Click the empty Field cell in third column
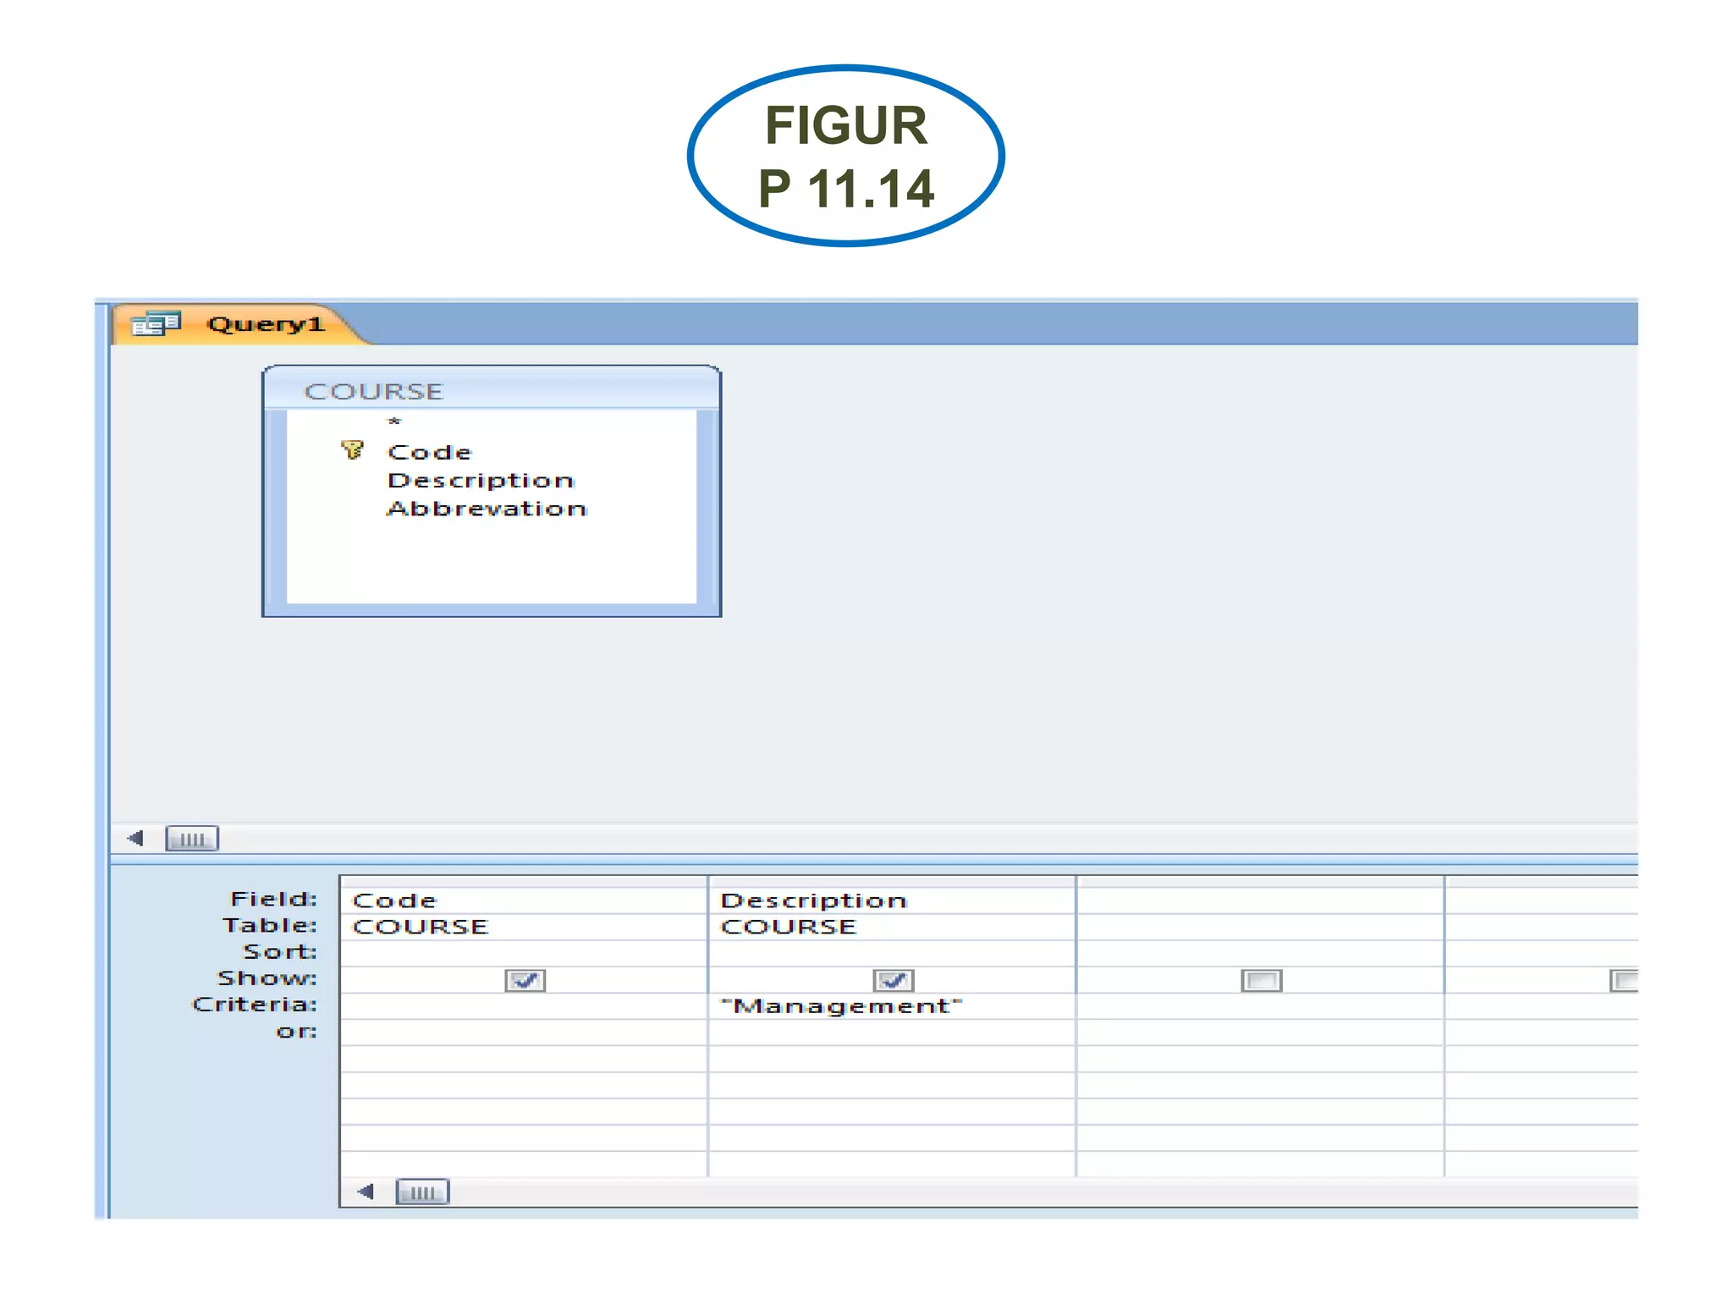The height and width of the screenshot is (1300, 1733). pyautogui.click(x=1259, y=901)
